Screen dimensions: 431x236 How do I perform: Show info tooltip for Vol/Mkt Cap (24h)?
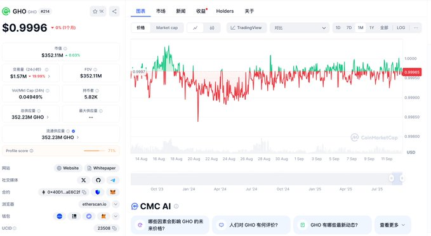[x=48, y=91]
